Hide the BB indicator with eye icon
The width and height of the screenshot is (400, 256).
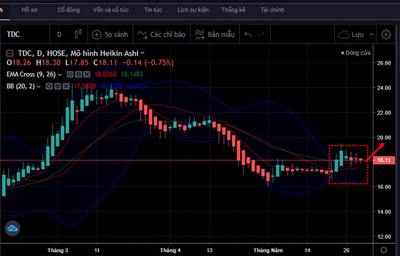click(x=49, y=86)
